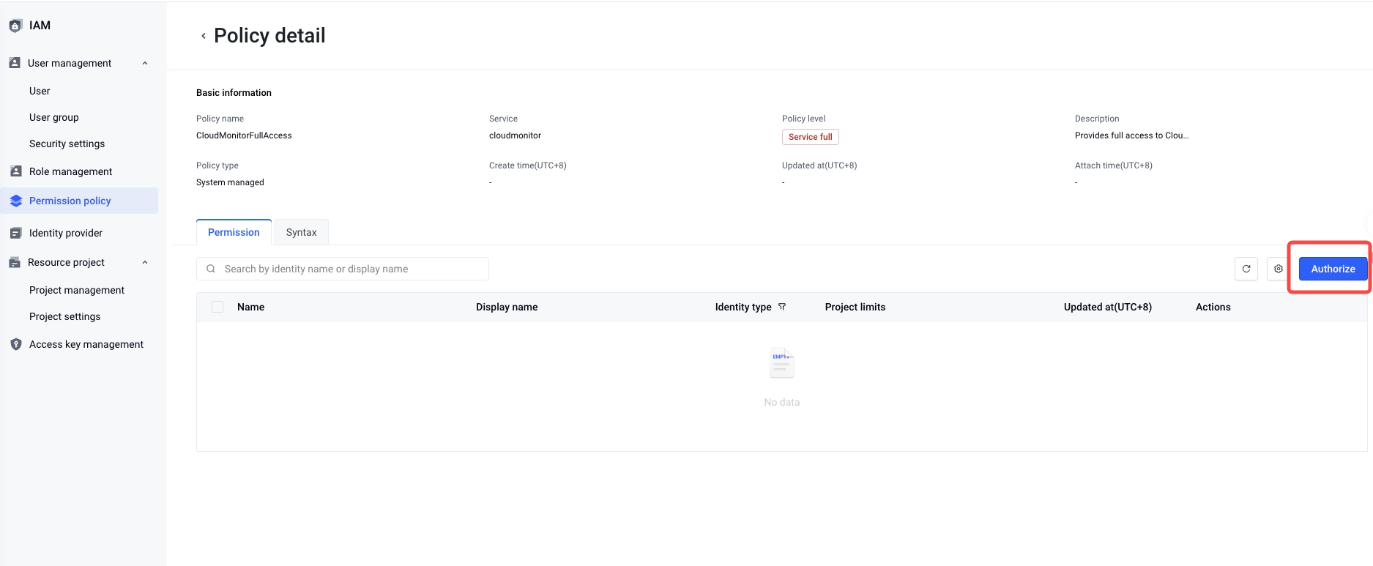Image resolution: width=1373 pixels, height=566 pixels.
Task: Click the Authorize button
Action: pyautogui.click(x=1333, y=269)
